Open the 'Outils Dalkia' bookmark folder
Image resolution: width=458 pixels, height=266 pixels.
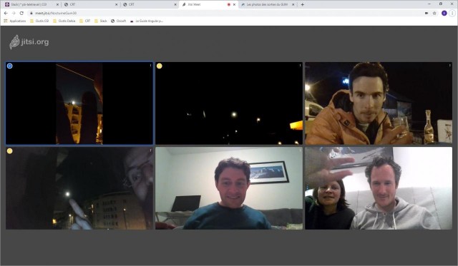point(64,21)
